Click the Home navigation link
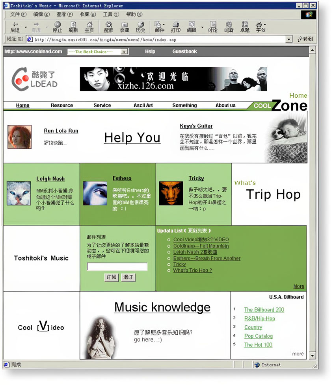335x385 pixels. [22, 106]
